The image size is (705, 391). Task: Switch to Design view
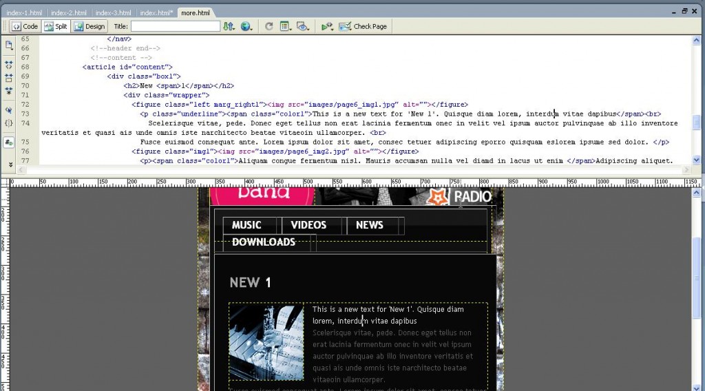pyautogui.click(x=90, y=27)
